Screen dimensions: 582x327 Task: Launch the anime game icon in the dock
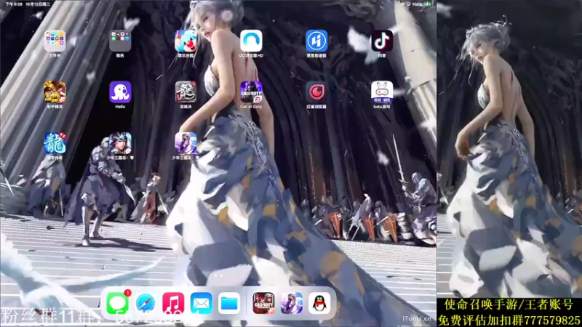(292, 303)
